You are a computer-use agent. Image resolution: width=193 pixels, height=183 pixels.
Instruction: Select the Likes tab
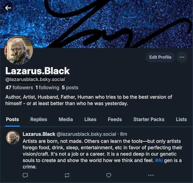point(90,120)
